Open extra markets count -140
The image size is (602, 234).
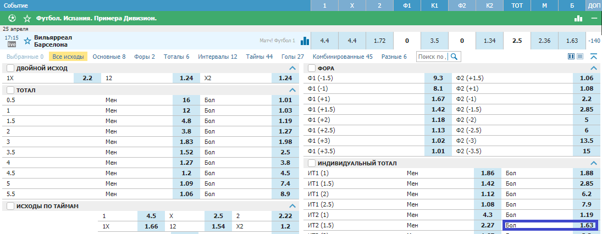pos(594,41)
